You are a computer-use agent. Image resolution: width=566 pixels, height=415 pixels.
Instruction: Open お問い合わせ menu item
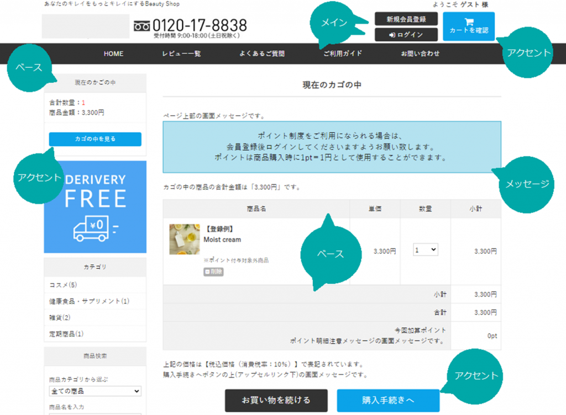[420, 54]
